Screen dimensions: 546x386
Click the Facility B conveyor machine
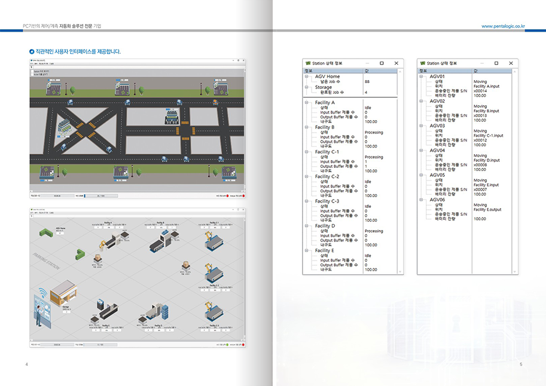[162, 243]
